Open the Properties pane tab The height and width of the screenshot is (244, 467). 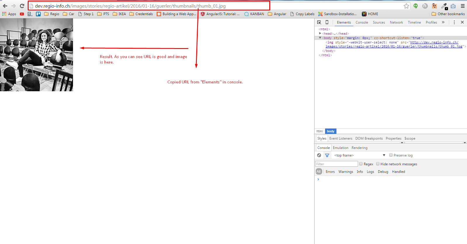[393, 138]
